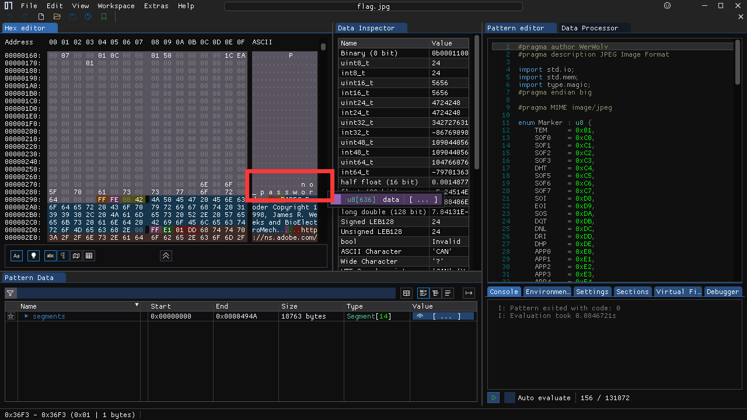The image size is (747, 420).
Task: Click the flag.jpg title search bar
Action: 373,6
